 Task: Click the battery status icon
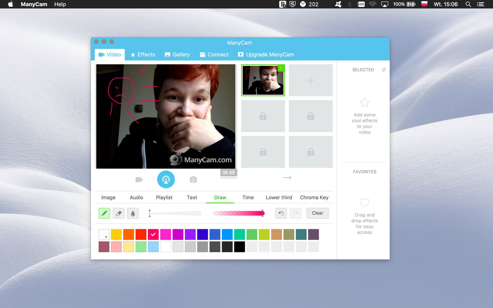pos(411,4)
